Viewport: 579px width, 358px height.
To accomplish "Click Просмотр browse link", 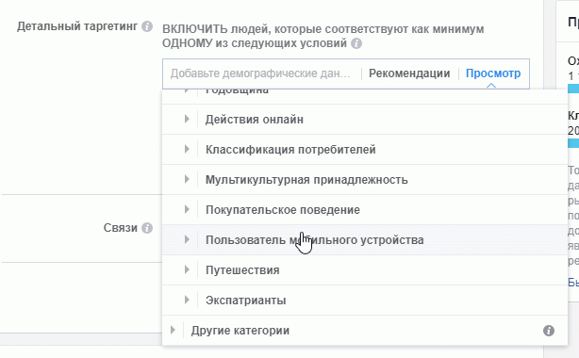I will (493, 73).
